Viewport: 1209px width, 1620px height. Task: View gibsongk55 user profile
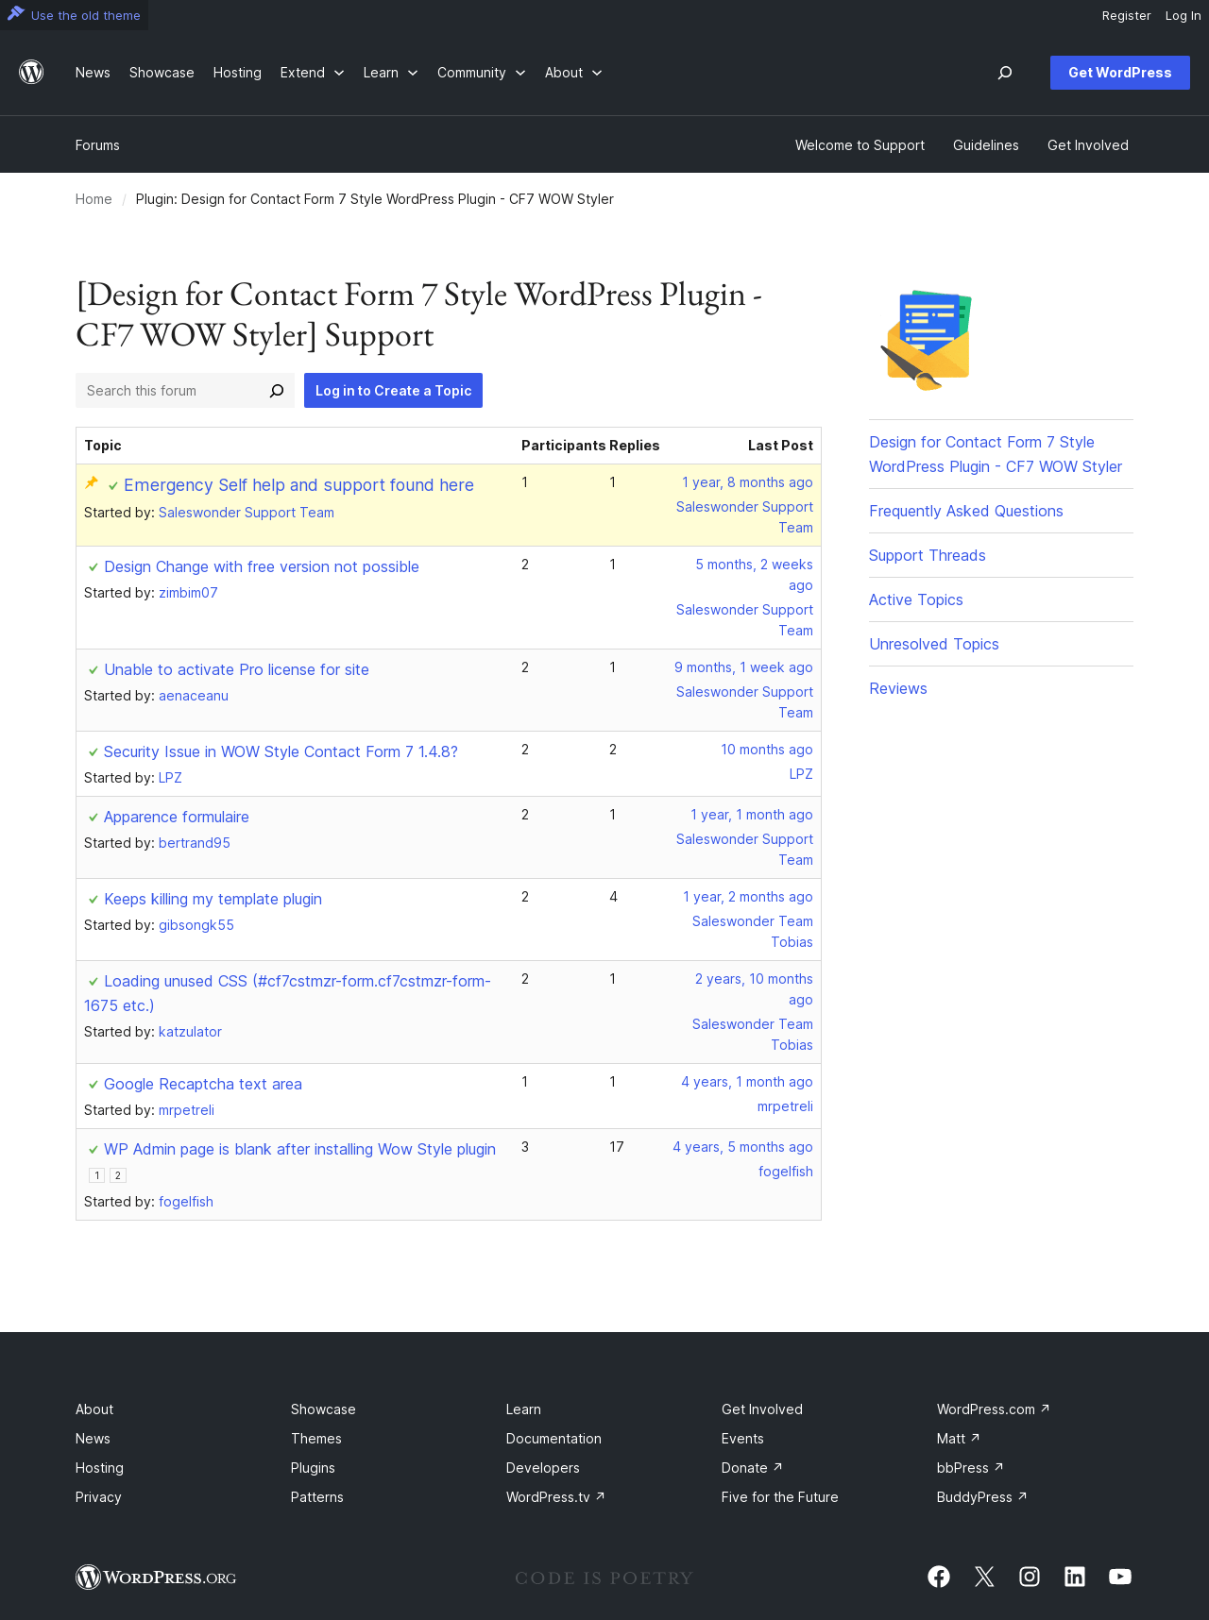(196, 925)
